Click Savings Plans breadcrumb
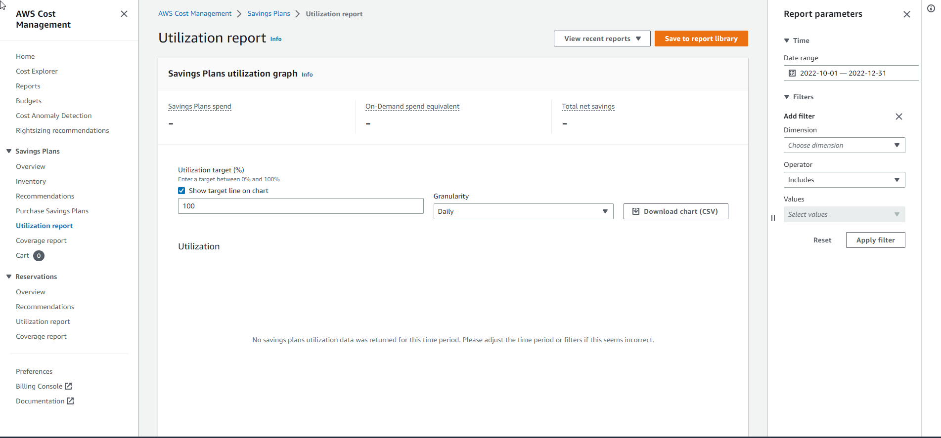The image size is (941, 438). tap(269, 13)
